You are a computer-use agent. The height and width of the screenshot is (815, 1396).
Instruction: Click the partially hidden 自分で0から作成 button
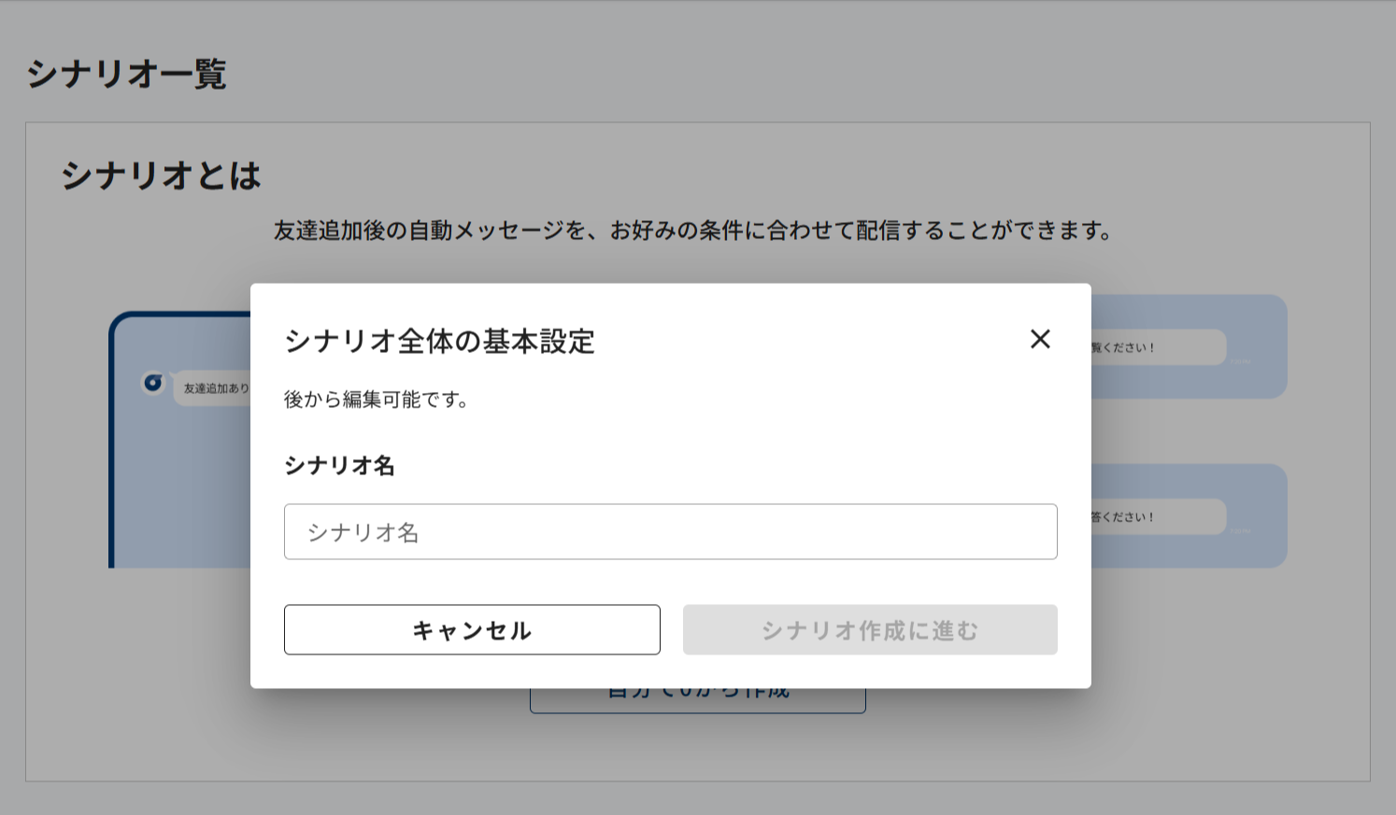pyautogui.click(x=697, y=700)
